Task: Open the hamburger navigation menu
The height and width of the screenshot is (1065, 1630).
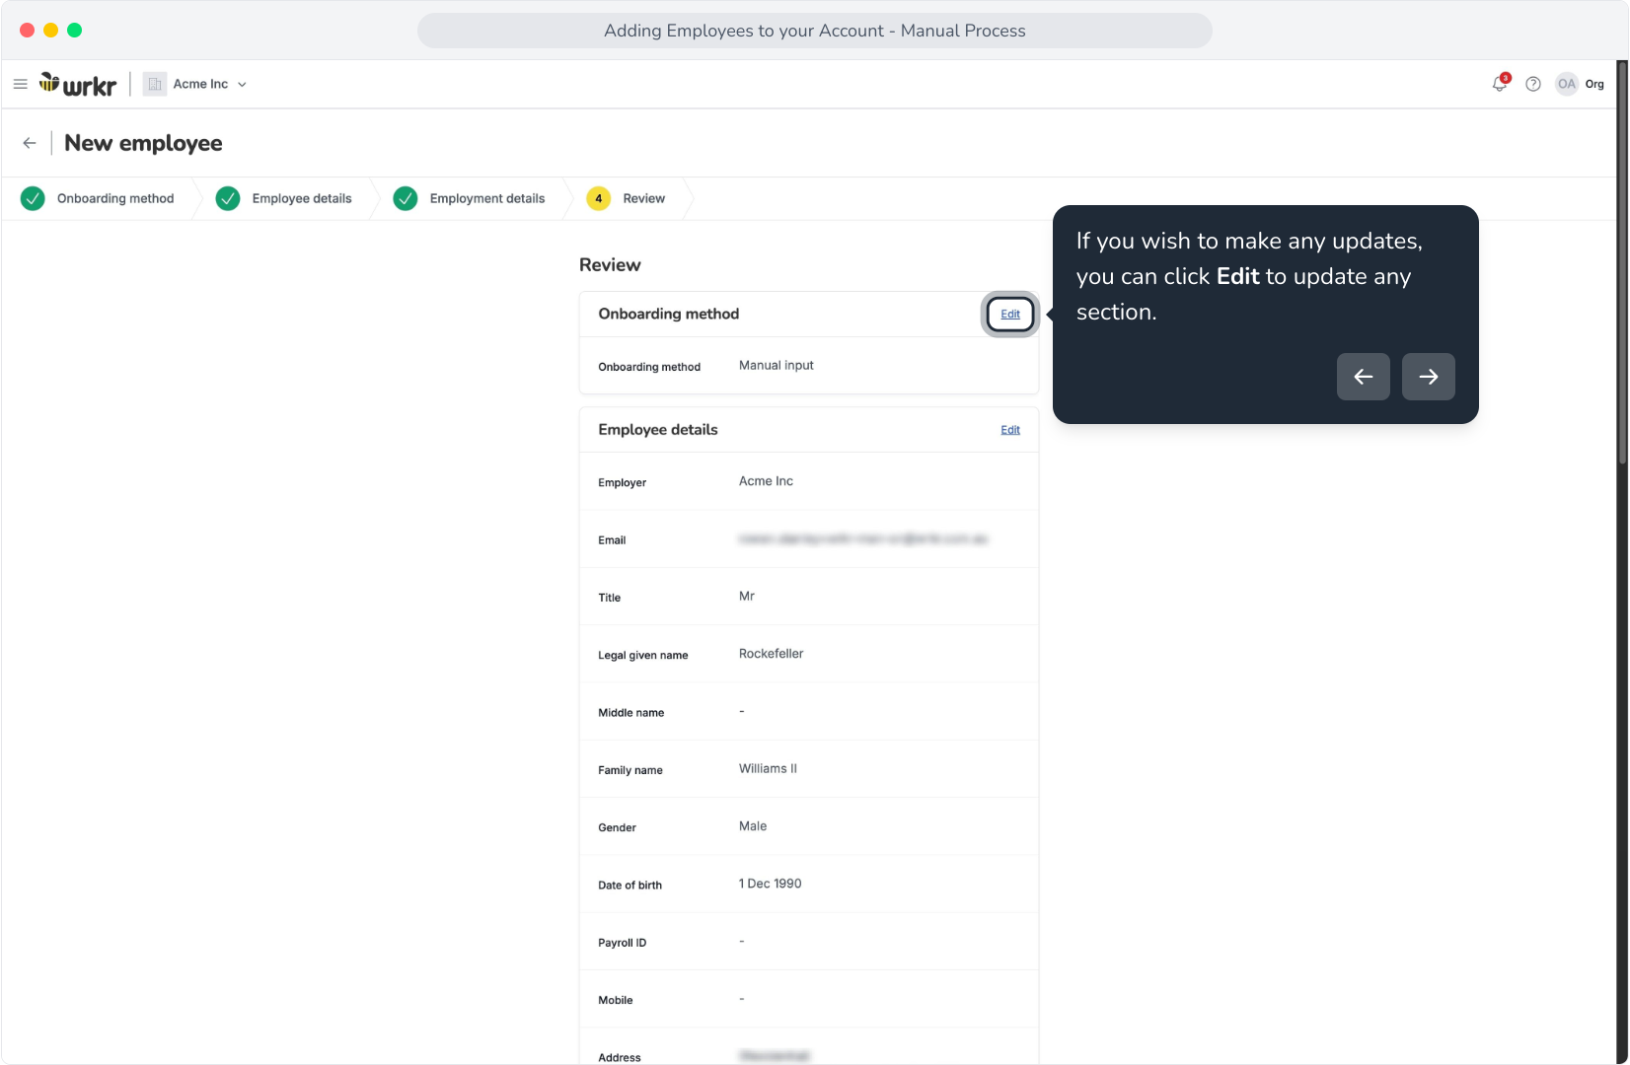Action: (x=20, y=84)
